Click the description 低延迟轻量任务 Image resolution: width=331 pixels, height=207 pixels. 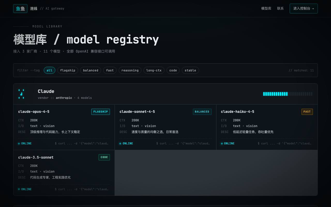[x=253, y=132]
